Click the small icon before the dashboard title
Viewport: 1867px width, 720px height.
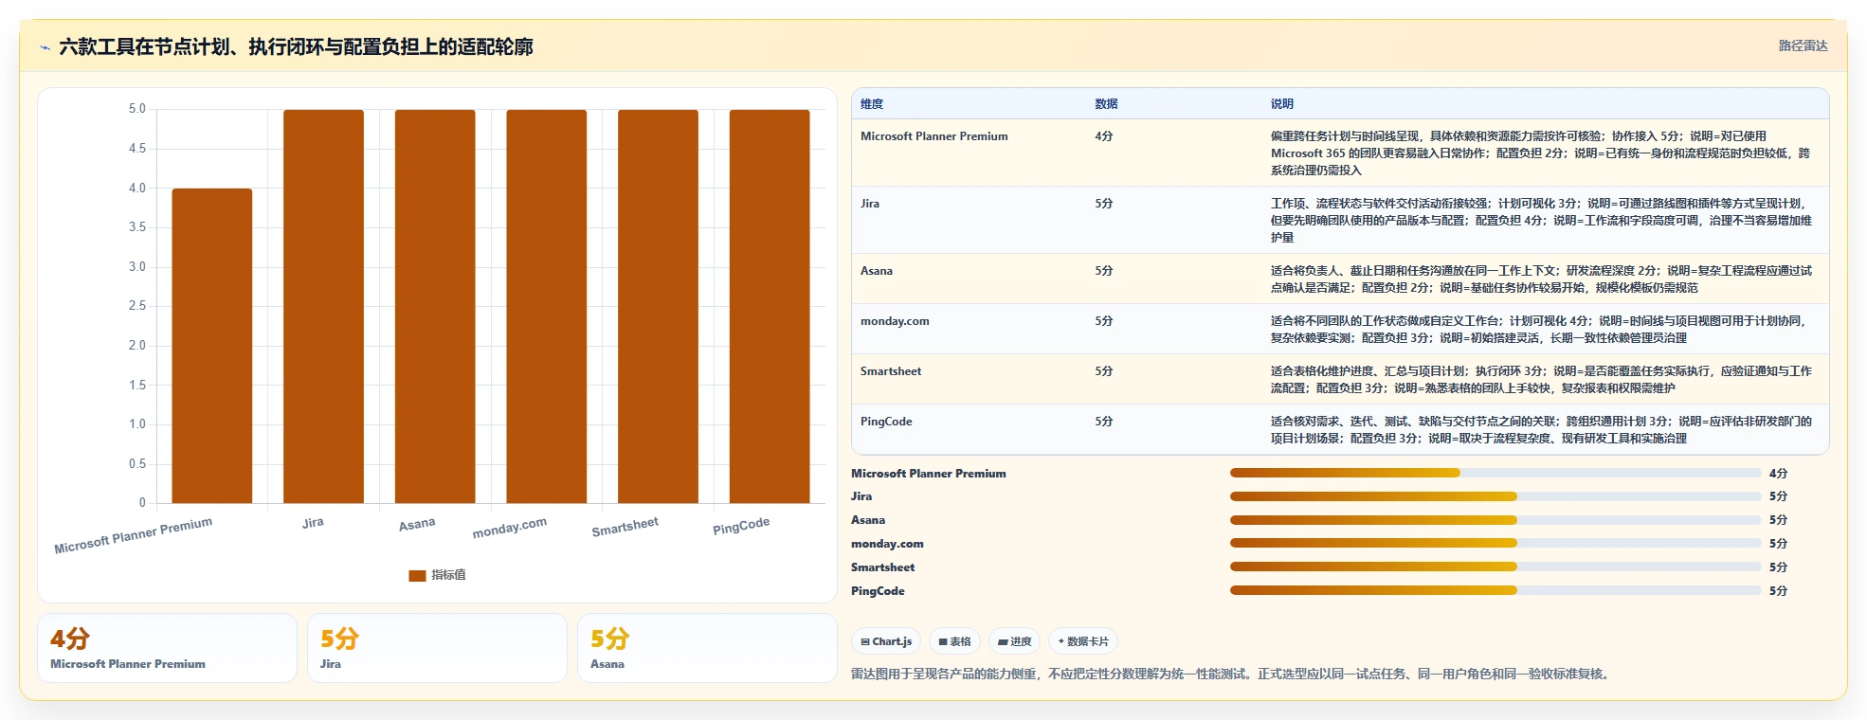[45, 47]
